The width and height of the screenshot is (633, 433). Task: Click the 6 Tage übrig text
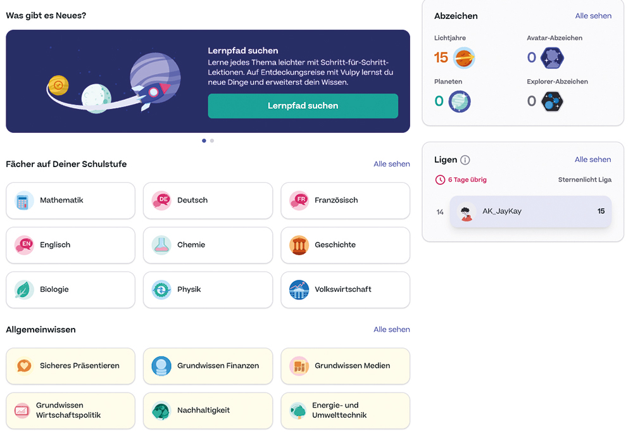point(467,180)
